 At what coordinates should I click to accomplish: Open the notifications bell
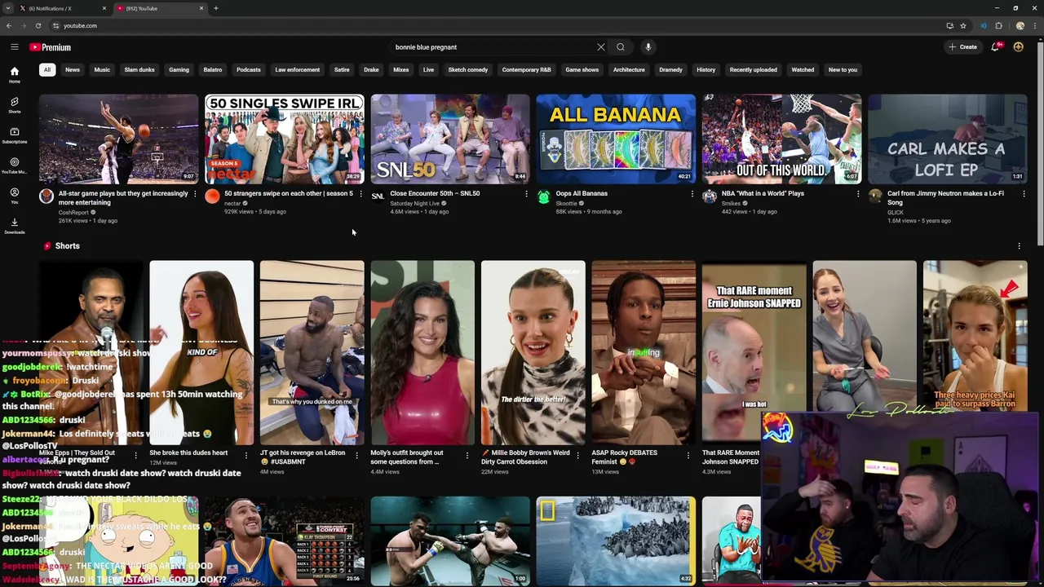pos(995,47)
